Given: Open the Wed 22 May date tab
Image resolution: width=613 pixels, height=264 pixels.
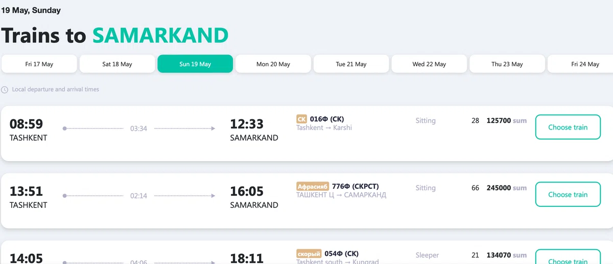Looking at the screenshot, I should coord(429,64).
